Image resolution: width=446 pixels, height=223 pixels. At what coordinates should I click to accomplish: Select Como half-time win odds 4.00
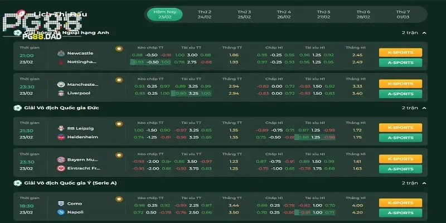[x=357, y=205]
